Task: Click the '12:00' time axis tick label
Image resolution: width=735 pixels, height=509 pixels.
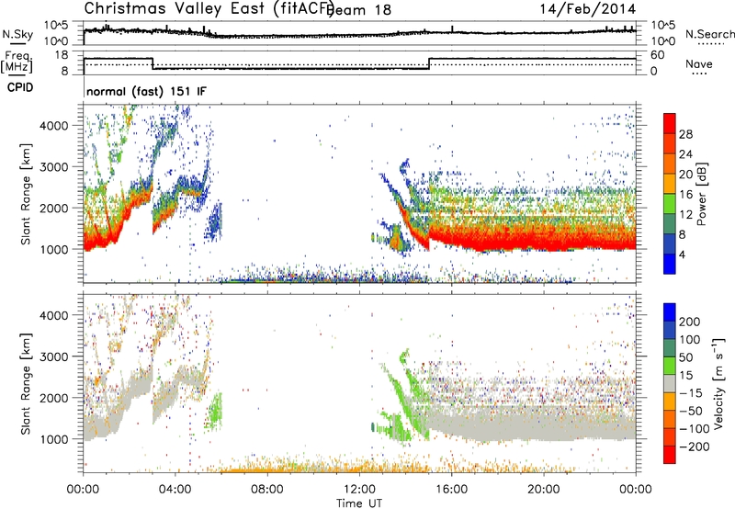Action: pyautogui.click(x=359, y=490)
